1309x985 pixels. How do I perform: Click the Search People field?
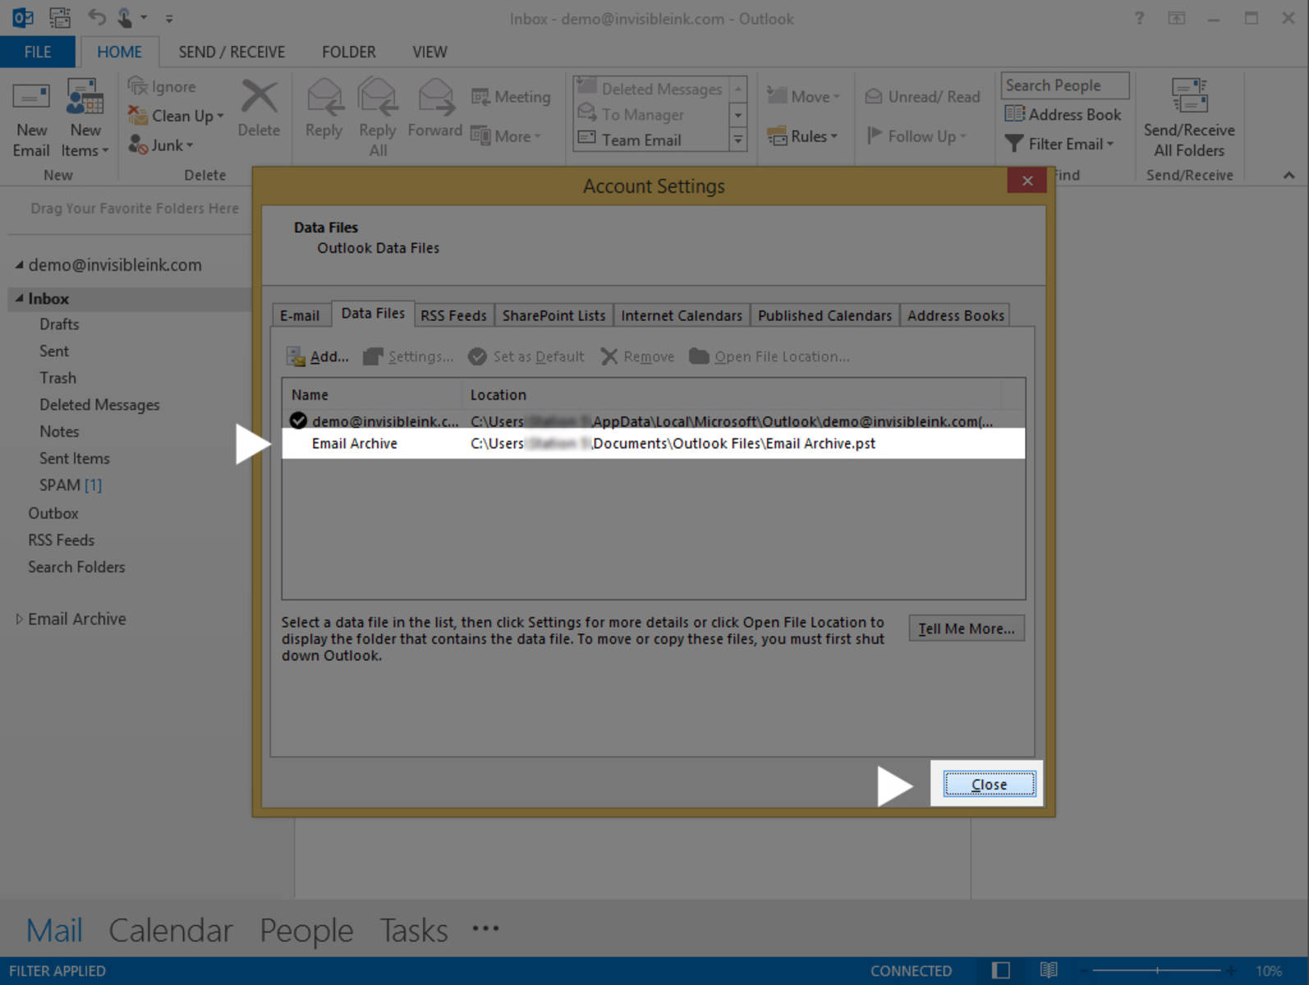point(1065,85)
